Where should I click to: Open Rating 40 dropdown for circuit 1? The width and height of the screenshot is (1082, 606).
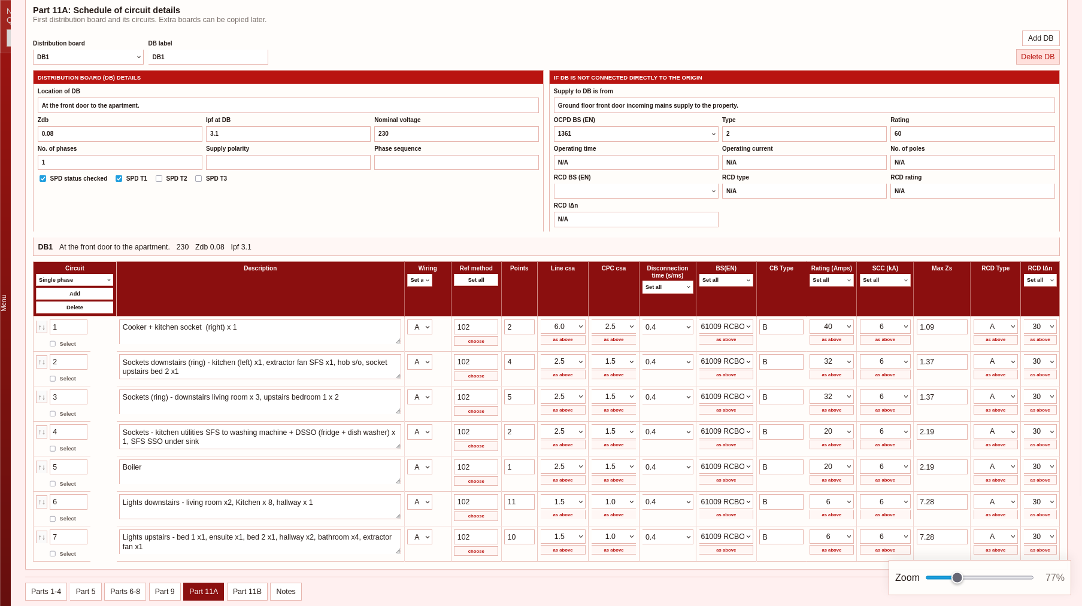coord(832,327)
